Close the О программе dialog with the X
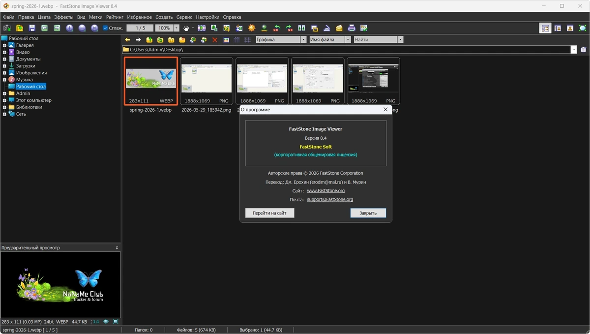This screenshot has height=334, width=590. pos(385,110)
